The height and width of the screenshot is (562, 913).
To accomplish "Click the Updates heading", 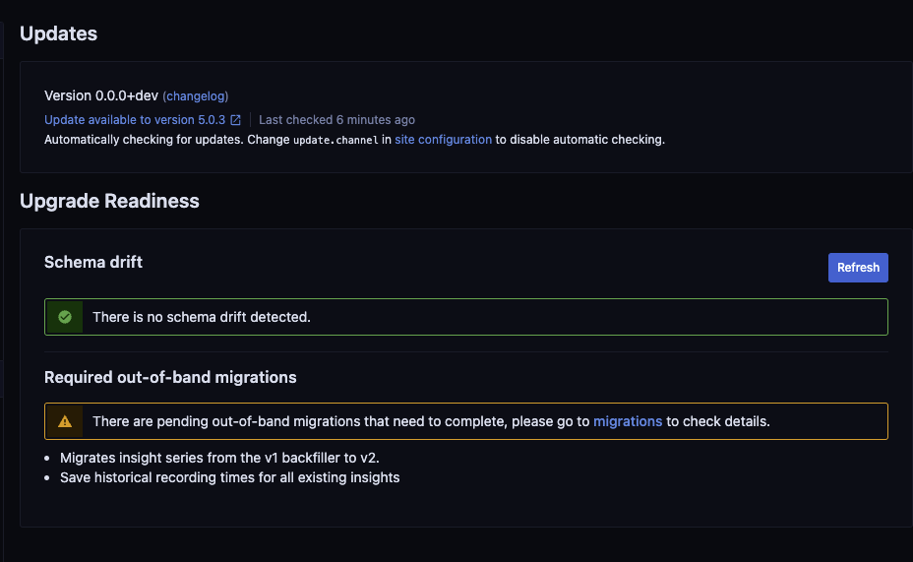I will click(x=58, y=33).
